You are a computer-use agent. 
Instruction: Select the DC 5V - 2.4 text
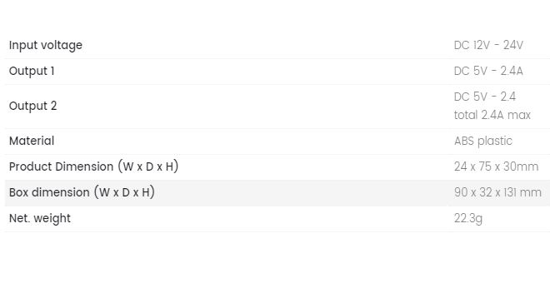coord(484,97)
